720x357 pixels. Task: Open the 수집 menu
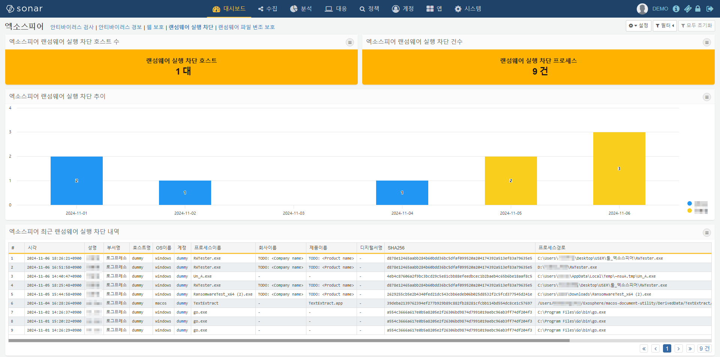(x=268, y=9)
